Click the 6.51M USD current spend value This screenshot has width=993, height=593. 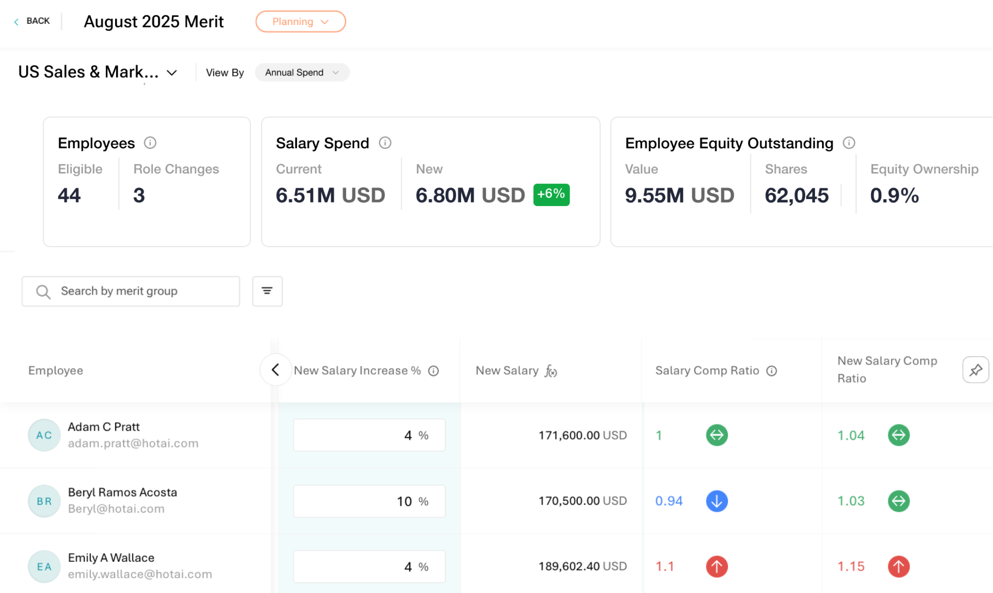click(x=330, y=196)
